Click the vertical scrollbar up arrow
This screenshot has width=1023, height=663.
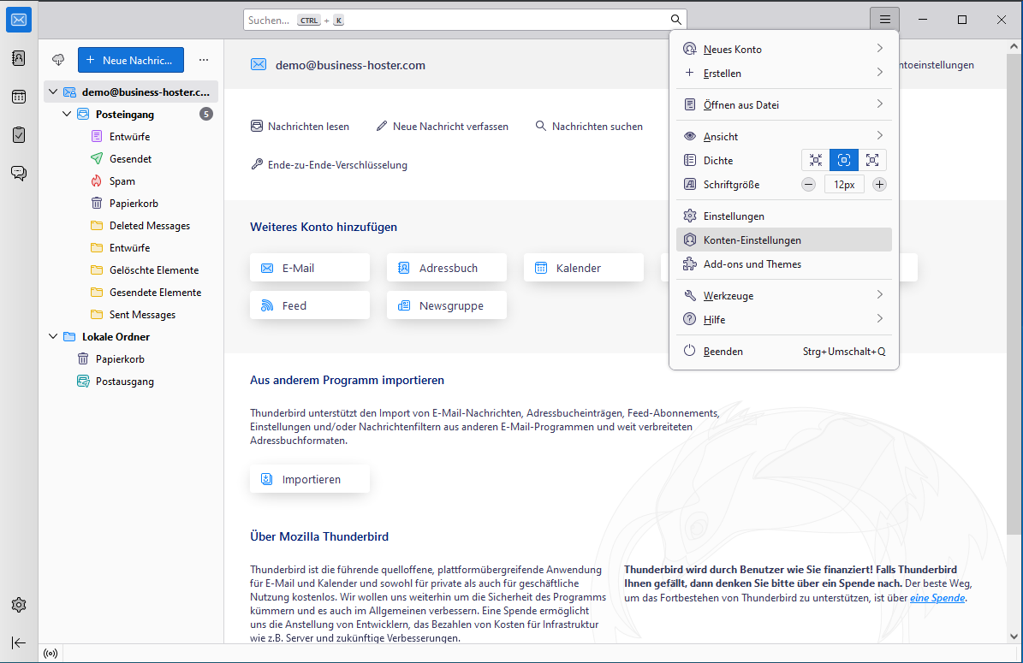1014,47
